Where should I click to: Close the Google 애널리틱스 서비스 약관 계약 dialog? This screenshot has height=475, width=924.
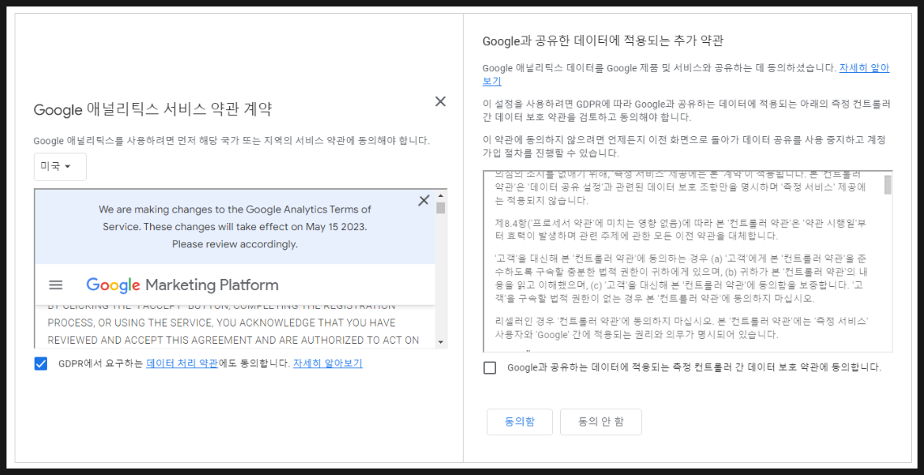[440, 101]
